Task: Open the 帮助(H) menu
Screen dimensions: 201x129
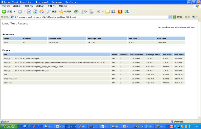Action: click(x=63, y=6)
